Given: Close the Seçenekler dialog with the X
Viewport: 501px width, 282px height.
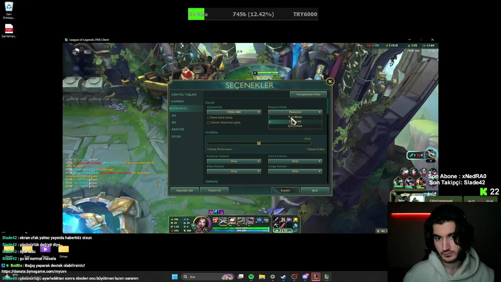Looking at the screenshot, I should (330, 81).
